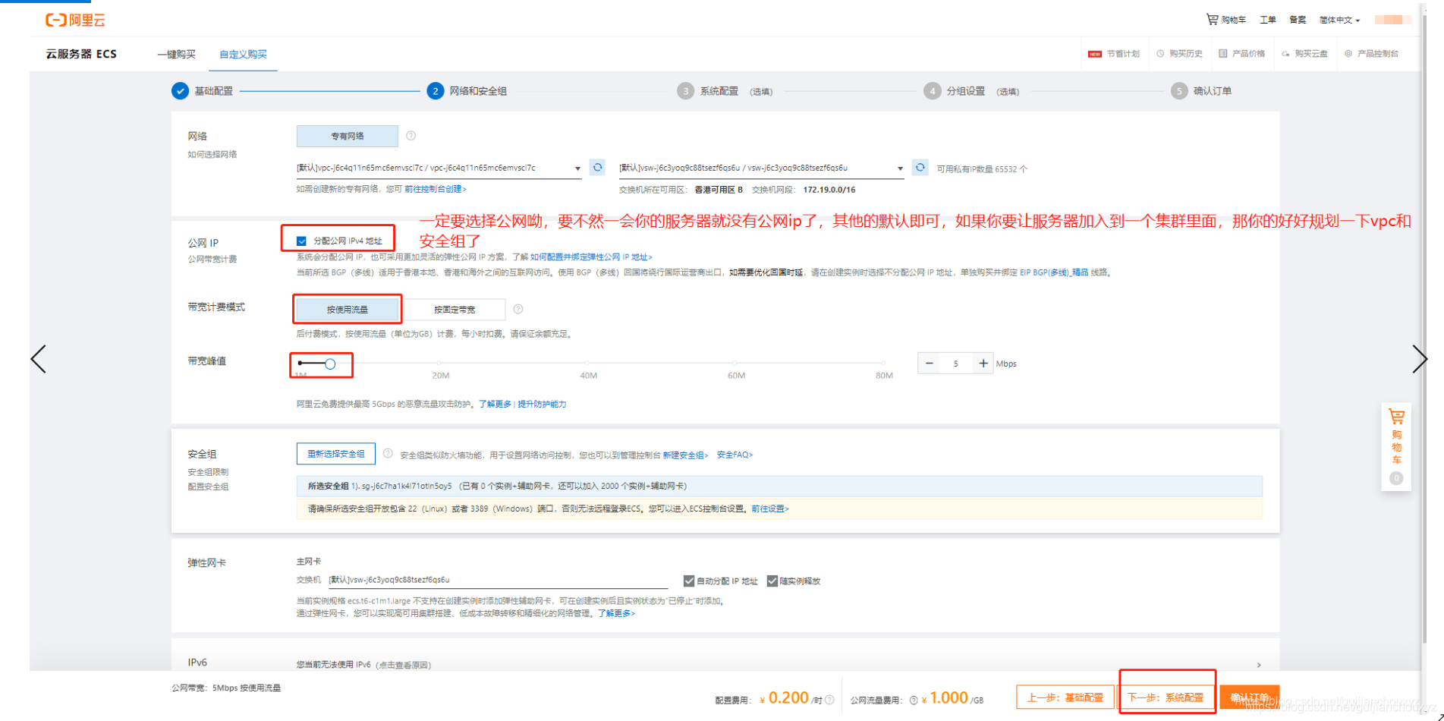Toggle 分配公网 IPv4 地址 checkbox

[x=301, y=241]
